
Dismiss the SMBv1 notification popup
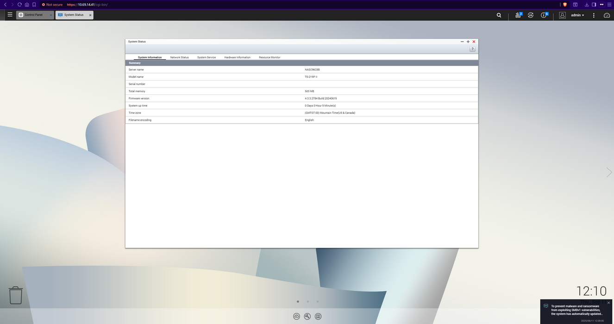point(608,303)
